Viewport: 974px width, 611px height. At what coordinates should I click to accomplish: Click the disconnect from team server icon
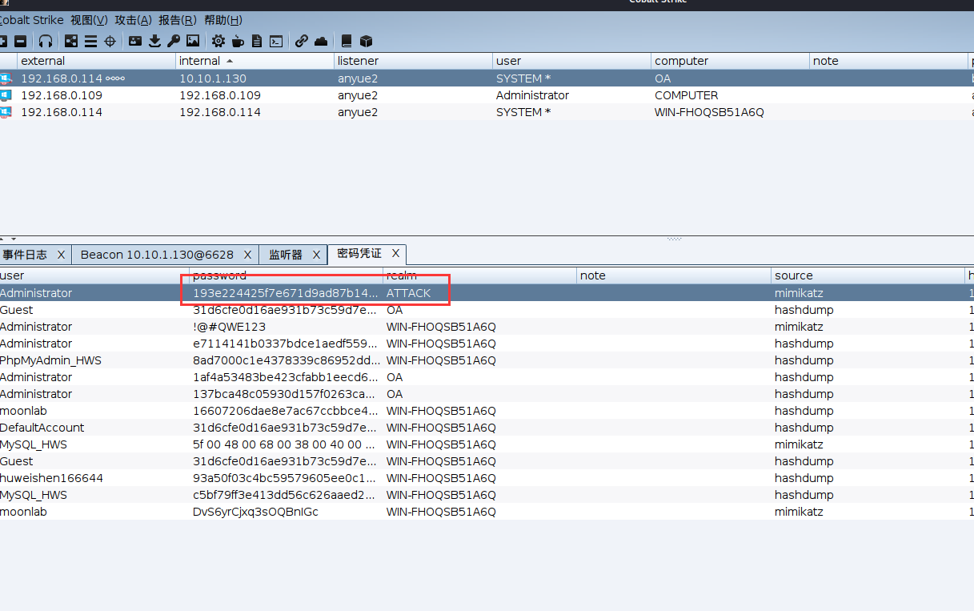coord(21,41)
